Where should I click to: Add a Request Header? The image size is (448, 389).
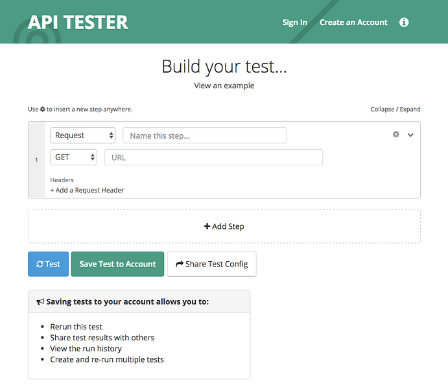point(87,190)
